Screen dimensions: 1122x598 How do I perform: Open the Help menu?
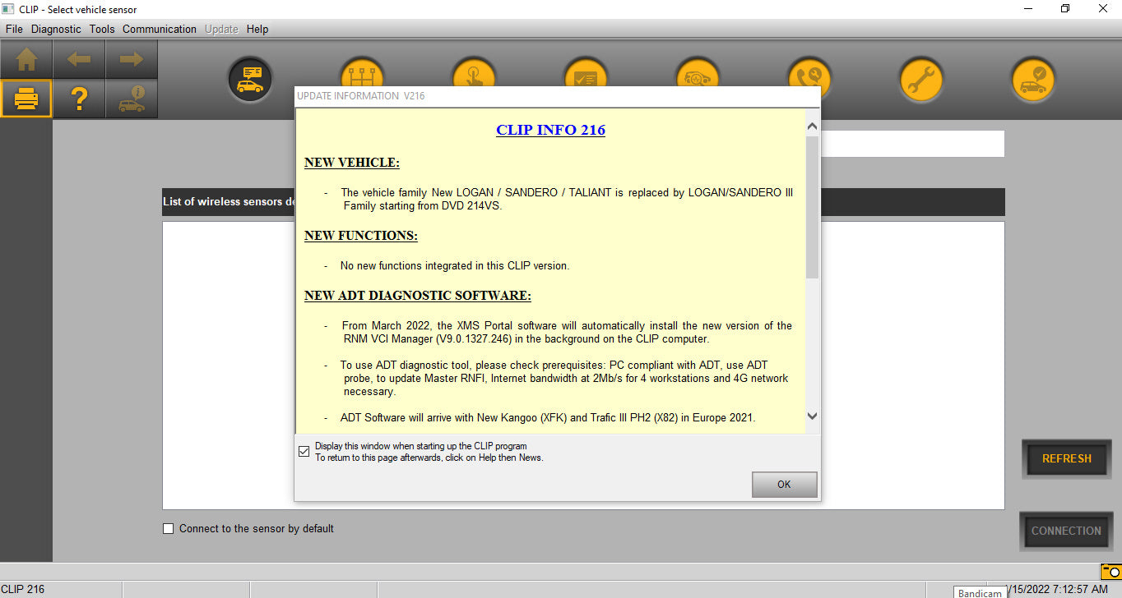(257, 29)
